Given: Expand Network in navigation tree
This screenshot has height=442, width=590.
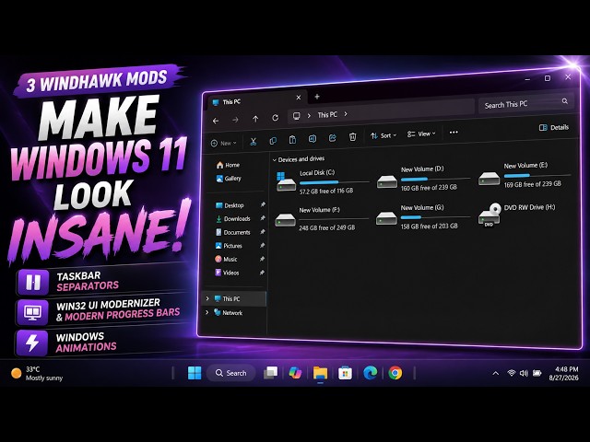Looking at the screenshot, I should [x=207, y=312].
